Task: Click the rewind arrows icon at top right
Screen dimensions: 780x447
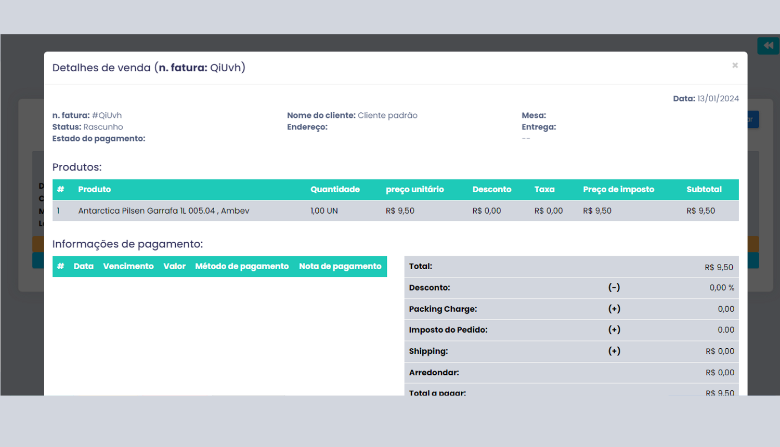Action: [x=768, y=46]
